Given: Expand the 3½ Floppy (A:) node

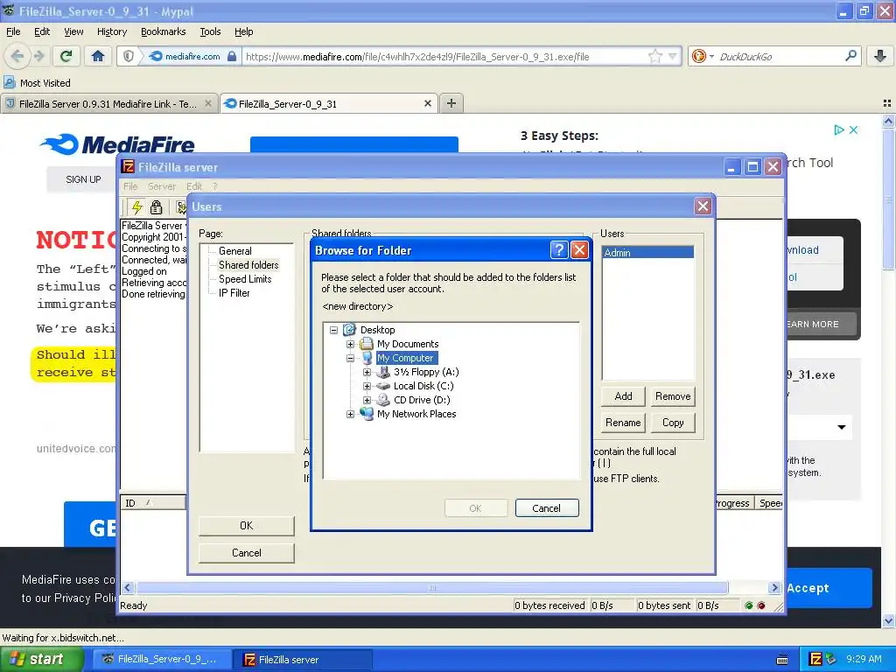Looking at the screenshot, I should click(367, 372).
